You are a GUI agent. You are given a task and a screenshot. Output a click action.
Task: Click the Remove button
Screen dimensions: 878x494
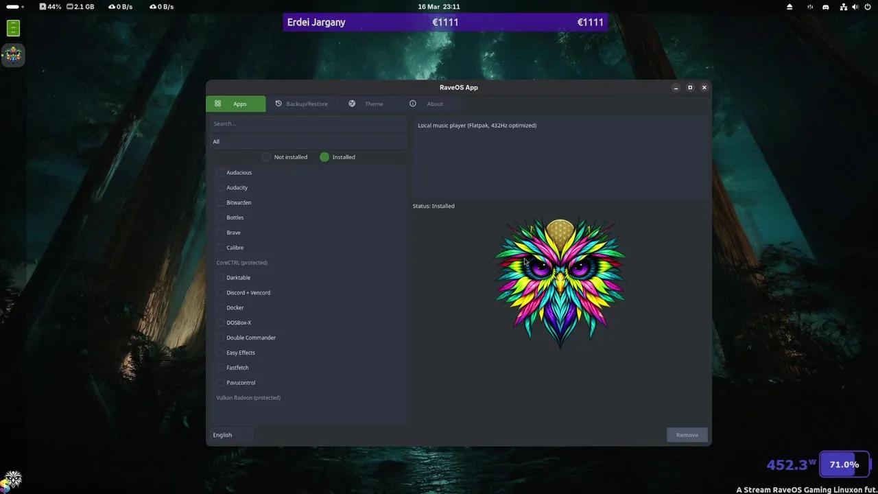[x=687, y=435]
